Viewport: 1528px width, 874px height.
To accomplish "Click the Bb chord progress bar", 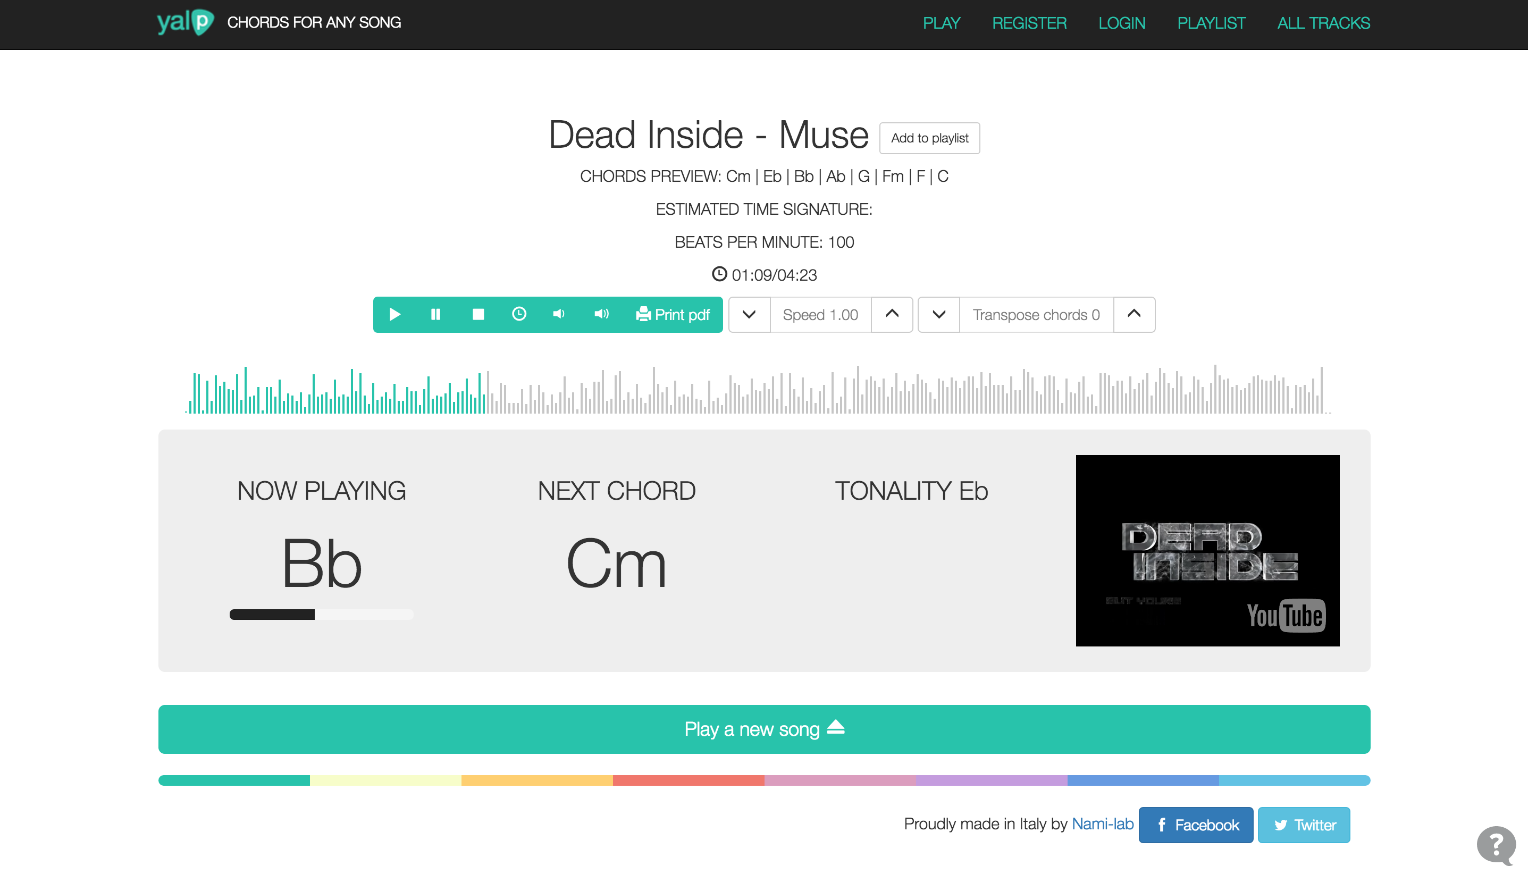I will click(322, 614).
